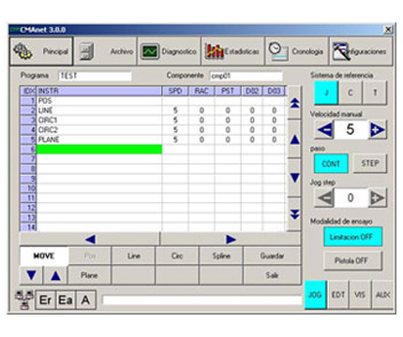Increase Velocidad manual with plus arrow
403x337 pixels.
point(377,129)
